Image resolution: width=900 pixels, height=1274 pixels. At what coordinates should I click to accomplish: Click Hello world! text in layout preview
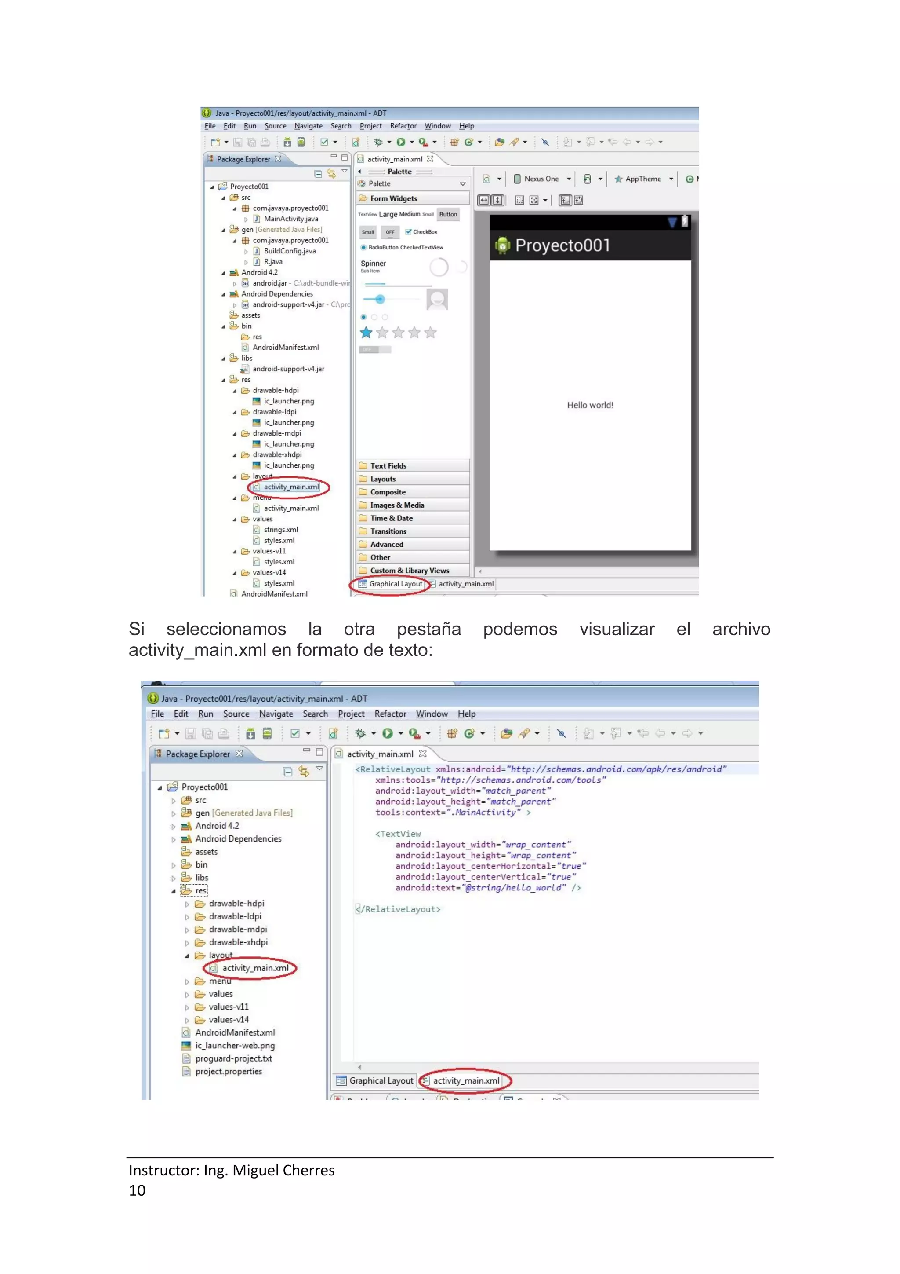click(590, 406)
